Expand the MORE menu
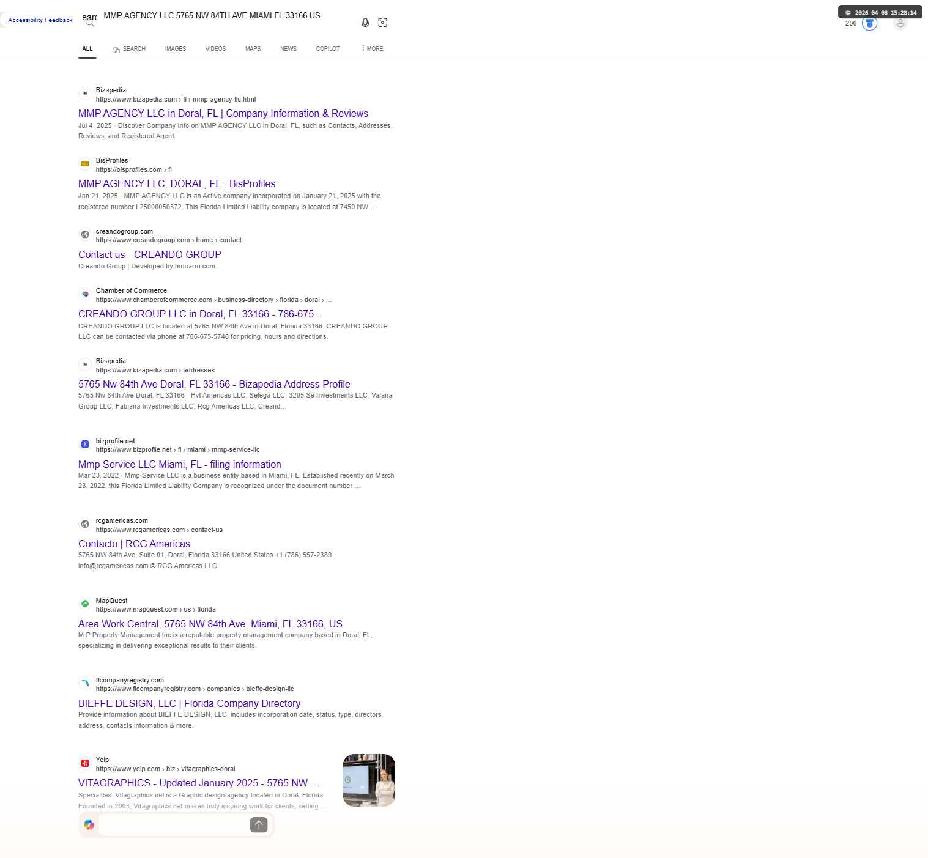 pos(373,49)
